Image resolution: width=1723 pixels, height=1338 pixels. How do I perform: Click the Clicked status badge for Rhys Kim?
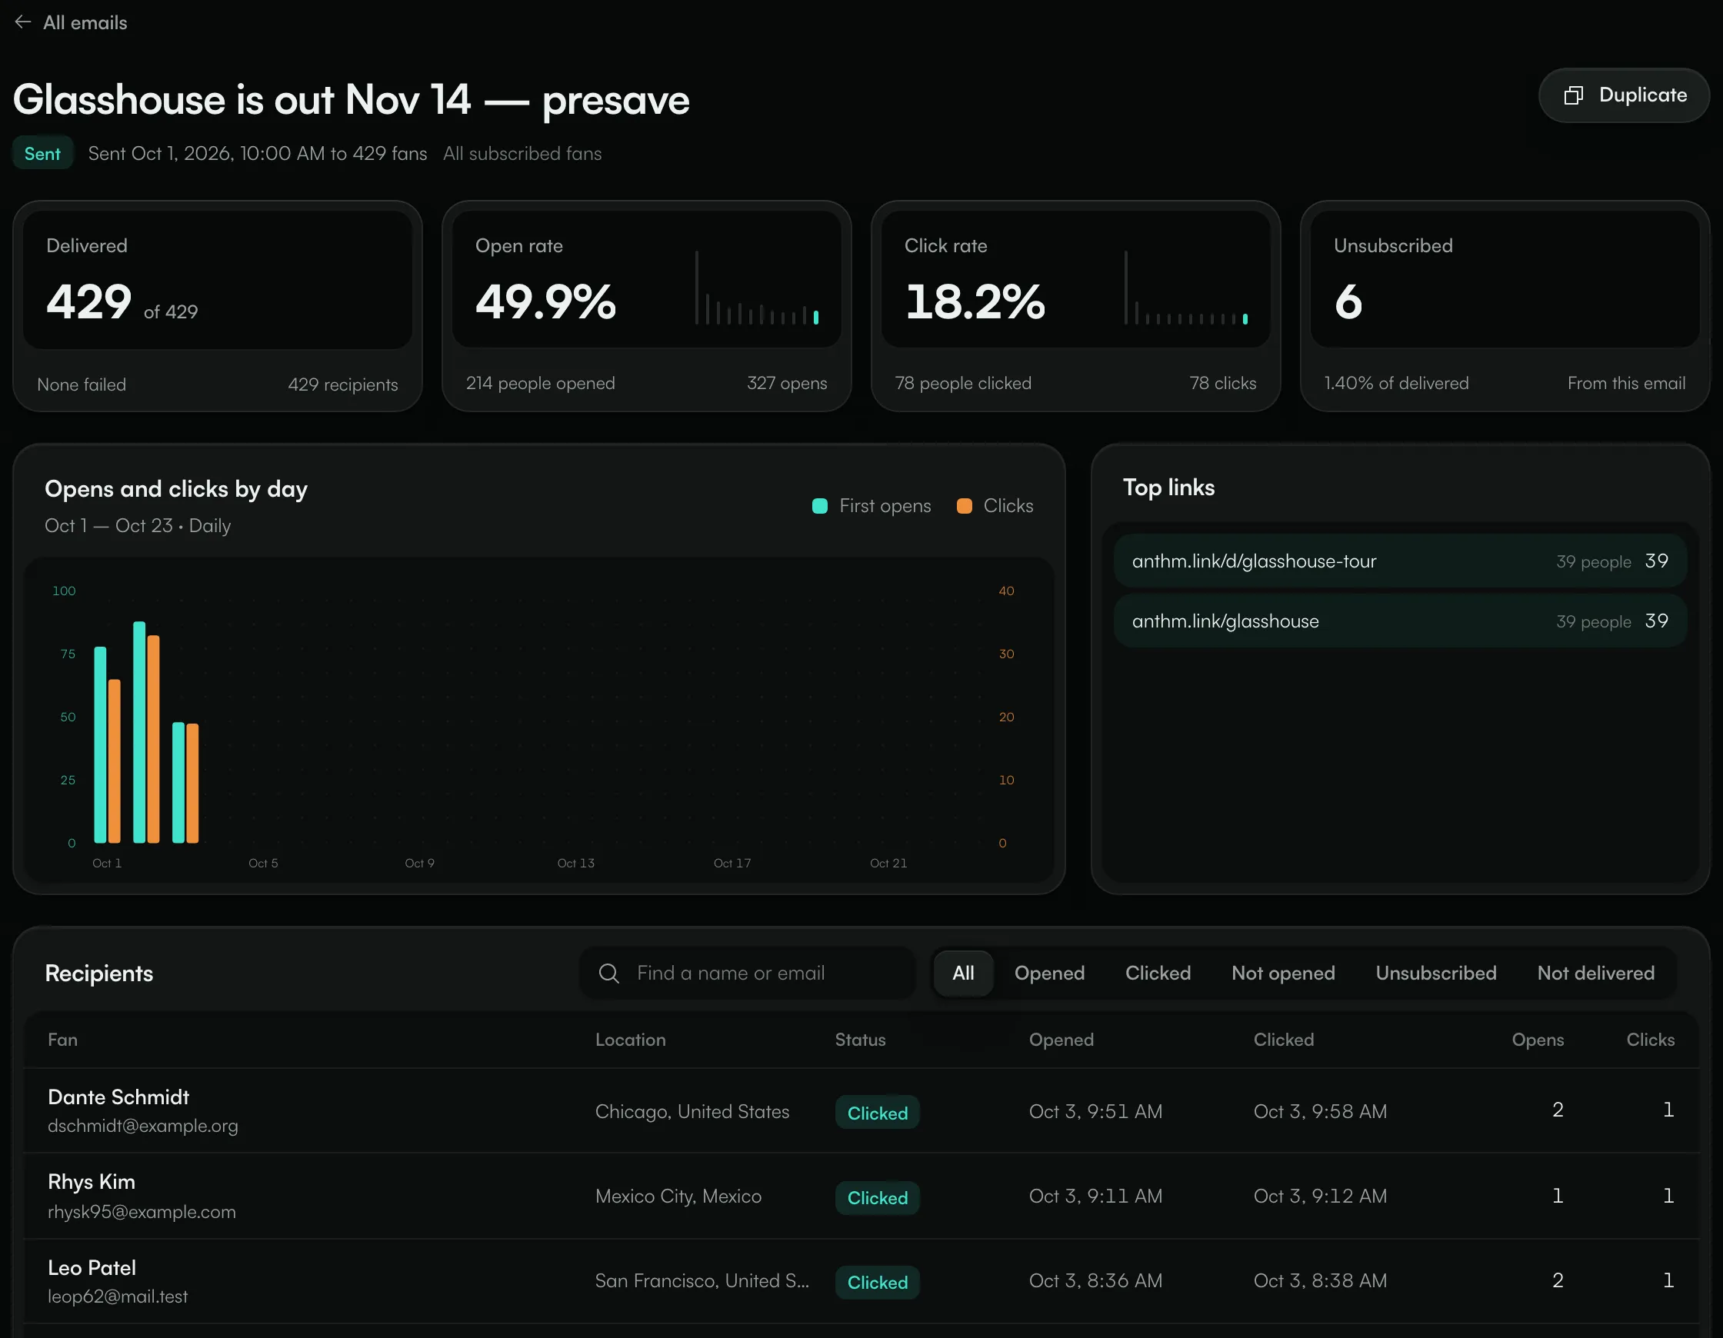pyautogui.click(x=878, y=1197)
